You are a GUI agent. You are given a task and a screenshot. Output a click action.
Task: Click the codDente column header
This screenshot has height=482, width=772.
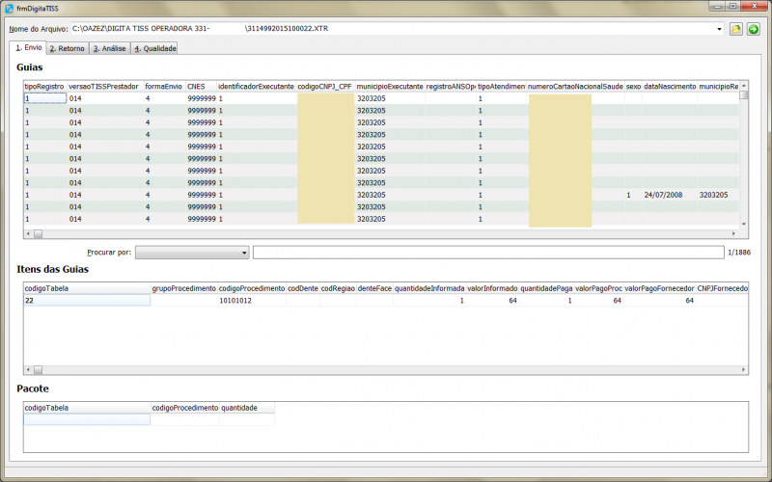(303, 288)
